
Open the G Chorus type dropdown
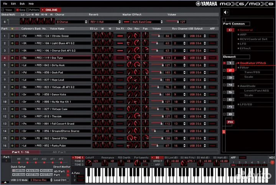72,22
